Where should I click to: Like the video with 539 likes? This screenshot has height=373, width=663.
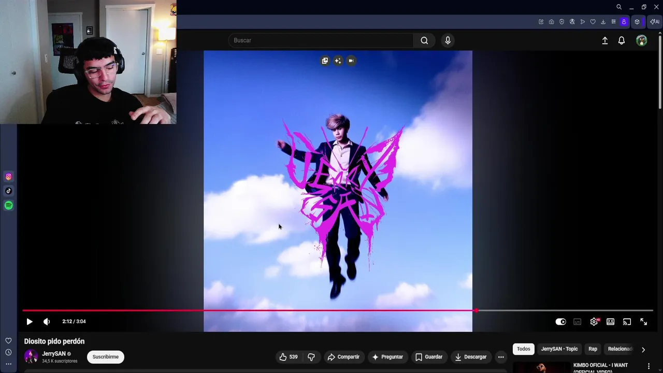(x=289, y=357)
